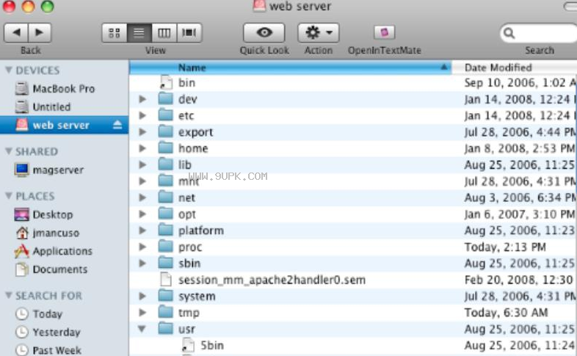The width and height of the screenshot is (577, 356).
Task: Expand the sbin folder
Action: pyautogui.click(x=142, y=264)
